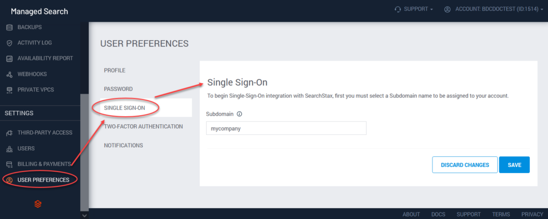Image resolution: width=548 pixels, height=219 pixels.
Task: Click the Save button
Action: [514, 165]
